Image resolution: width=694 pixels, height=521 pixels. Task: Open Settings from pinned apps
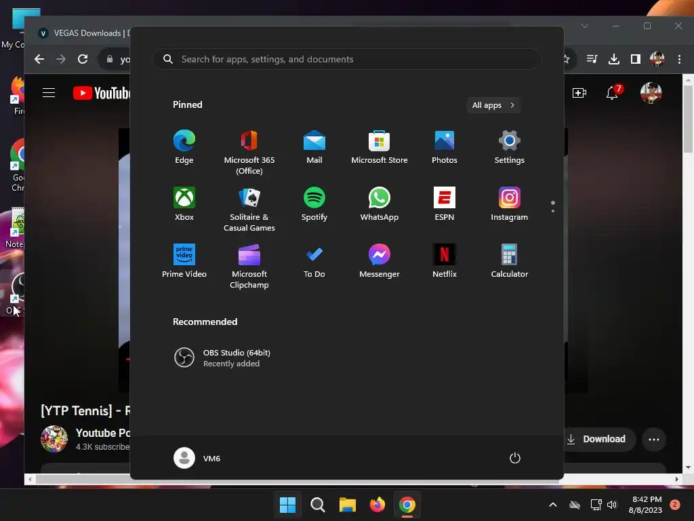(x=510, y=147)
